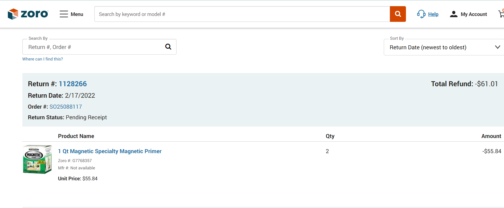Open the Sort By dropdown

pos(444,47)
